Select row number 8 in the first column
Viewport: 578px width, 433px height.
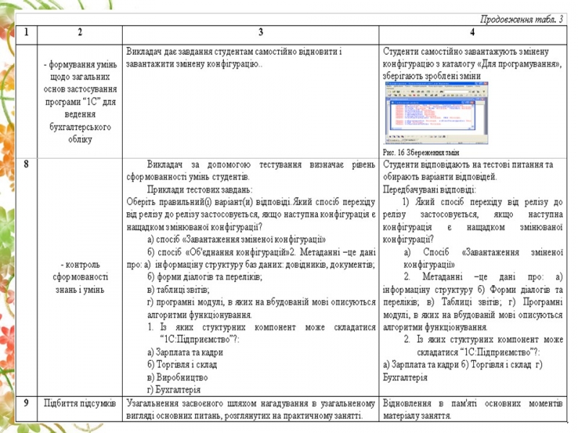click(26, 165)
